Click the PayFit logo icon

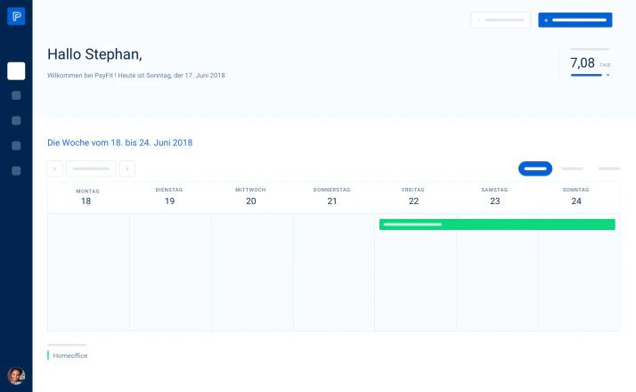click(16, 16)
